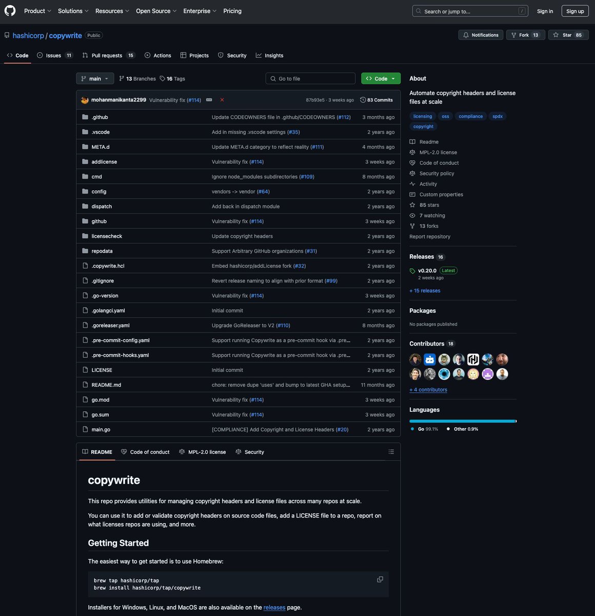Select Security tab in README panel

coord(250,452)
